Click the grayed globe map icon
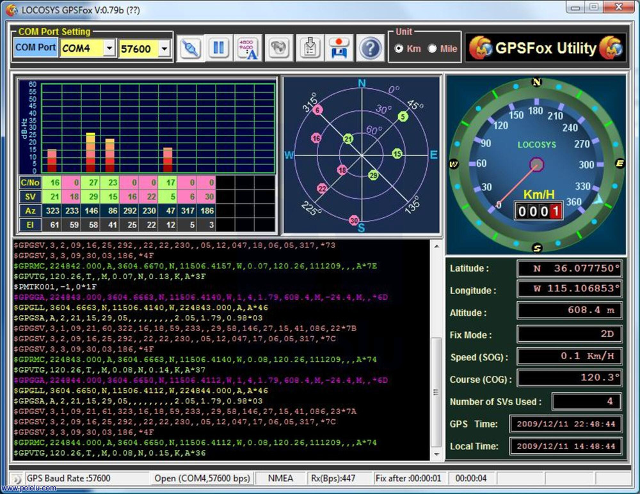This screenshot has width=640, height=494. click(x=279, y=48)
